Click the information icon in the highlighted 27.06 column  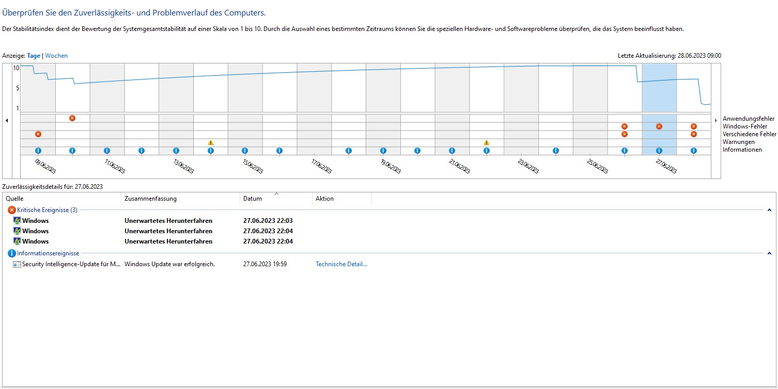[x=659, y=151]
